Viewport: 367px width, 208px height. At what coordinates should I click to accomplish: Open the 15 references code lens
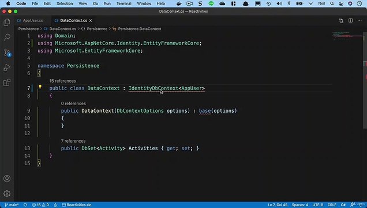[x=62, y=81]
